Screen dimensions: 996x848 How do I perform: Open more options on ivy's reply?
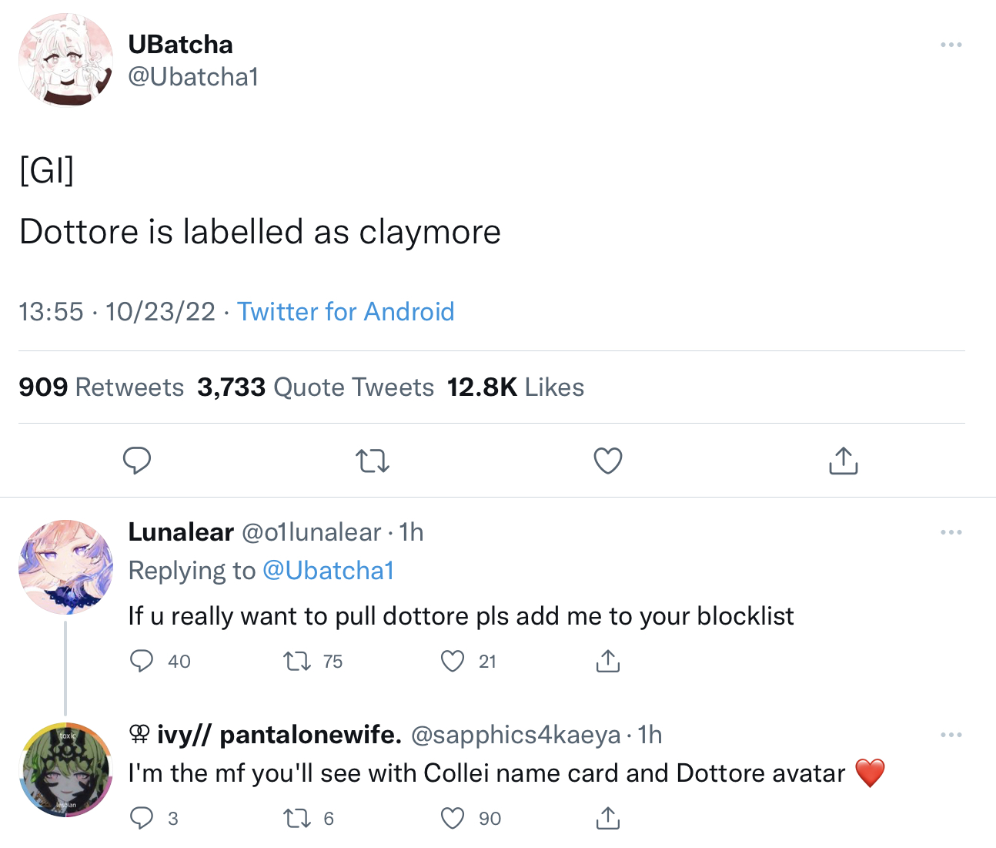click(x=951, y=735)
